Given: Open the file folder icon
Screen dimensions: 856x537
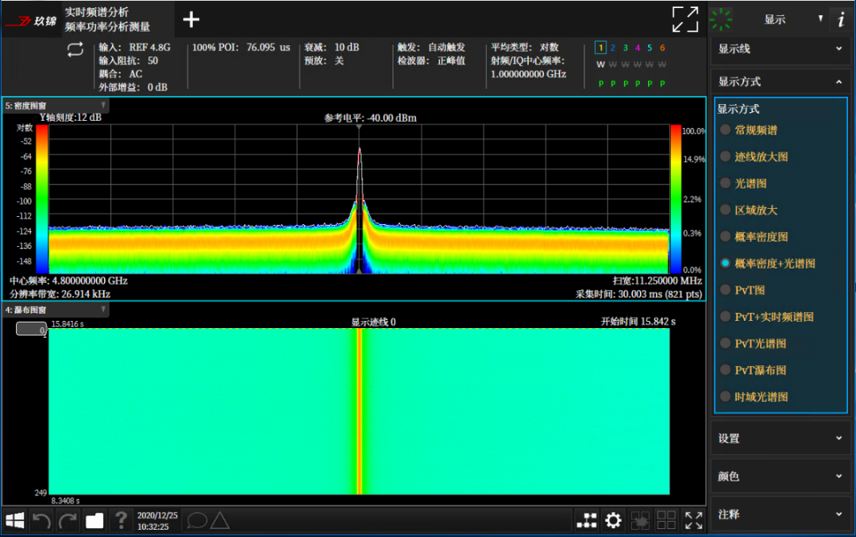Looking at the screenshot, I should tap(94, 521).
